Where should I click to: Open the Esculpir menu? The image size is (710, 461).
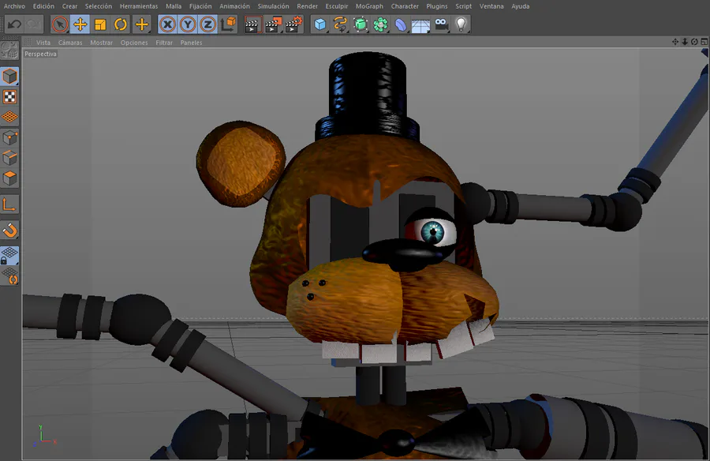(x=337, y=6)
